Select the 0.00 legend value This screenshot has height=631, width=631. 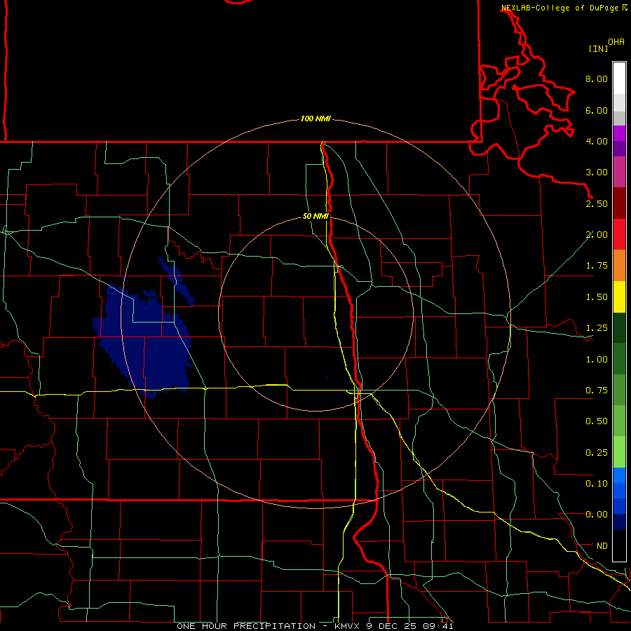[597, 515]
